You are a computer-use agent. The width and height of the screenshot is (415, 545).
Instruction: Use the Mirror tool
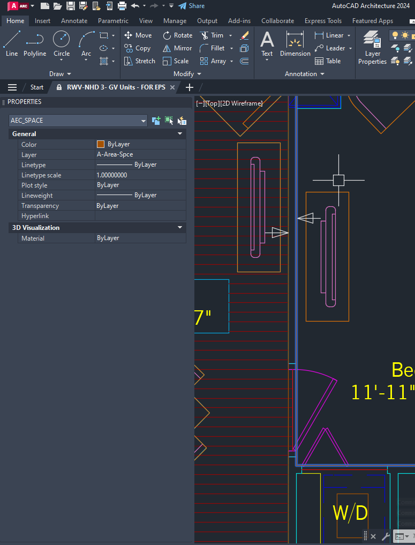(x=177, y=48)
